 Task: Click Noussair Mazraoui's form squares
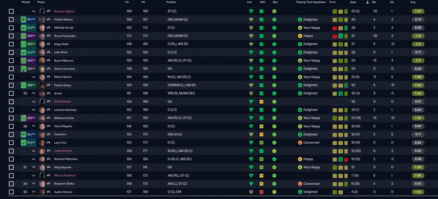pyautogui.click(x=340, y=159)
